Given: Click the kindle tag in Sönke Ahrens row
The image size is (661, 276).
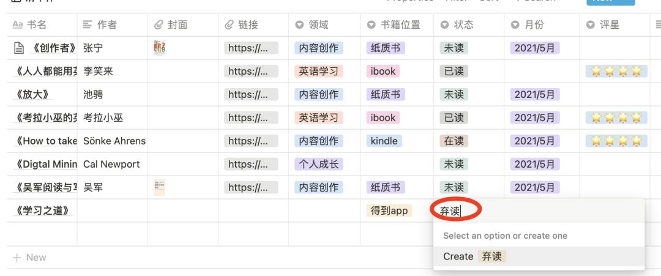Looking at the screenshot, I should point(384,141).
